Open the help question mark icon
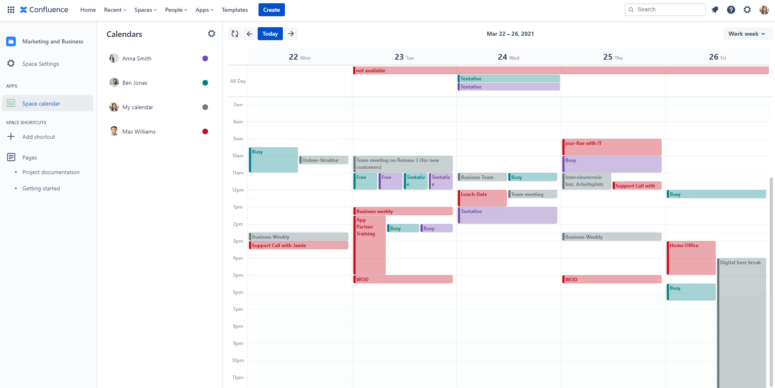This screenshot has width=775, height=388. point(731,10)
